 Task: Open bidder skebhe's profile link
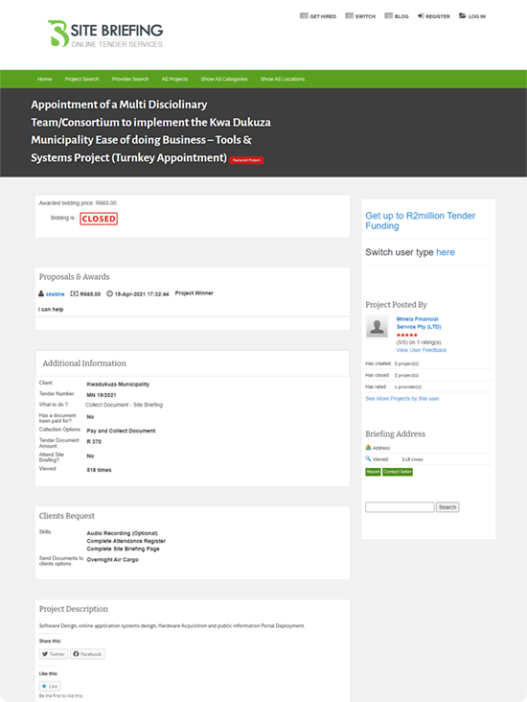(x=55, y=294)
